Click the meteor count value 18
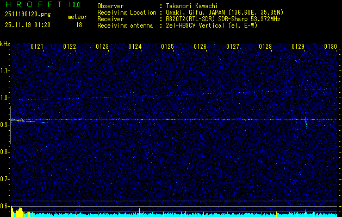The width and height of the screenshot is (342, 217). click(x=79, y=25)
